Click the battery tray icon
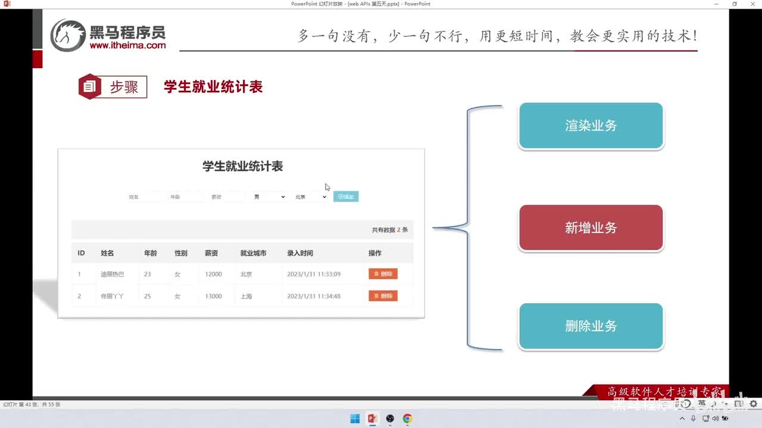Screen dimensions: 762x428 coord(724,418)
